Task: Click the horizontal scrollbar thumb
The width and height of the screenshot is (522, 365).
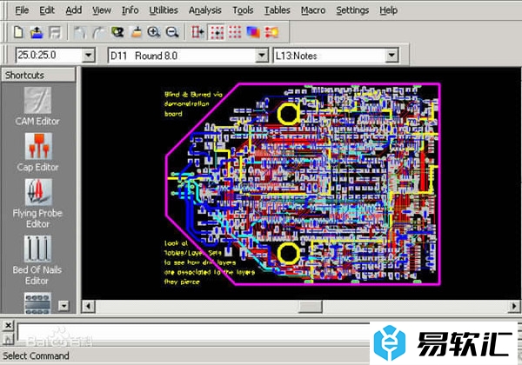Action: [310, 306]
